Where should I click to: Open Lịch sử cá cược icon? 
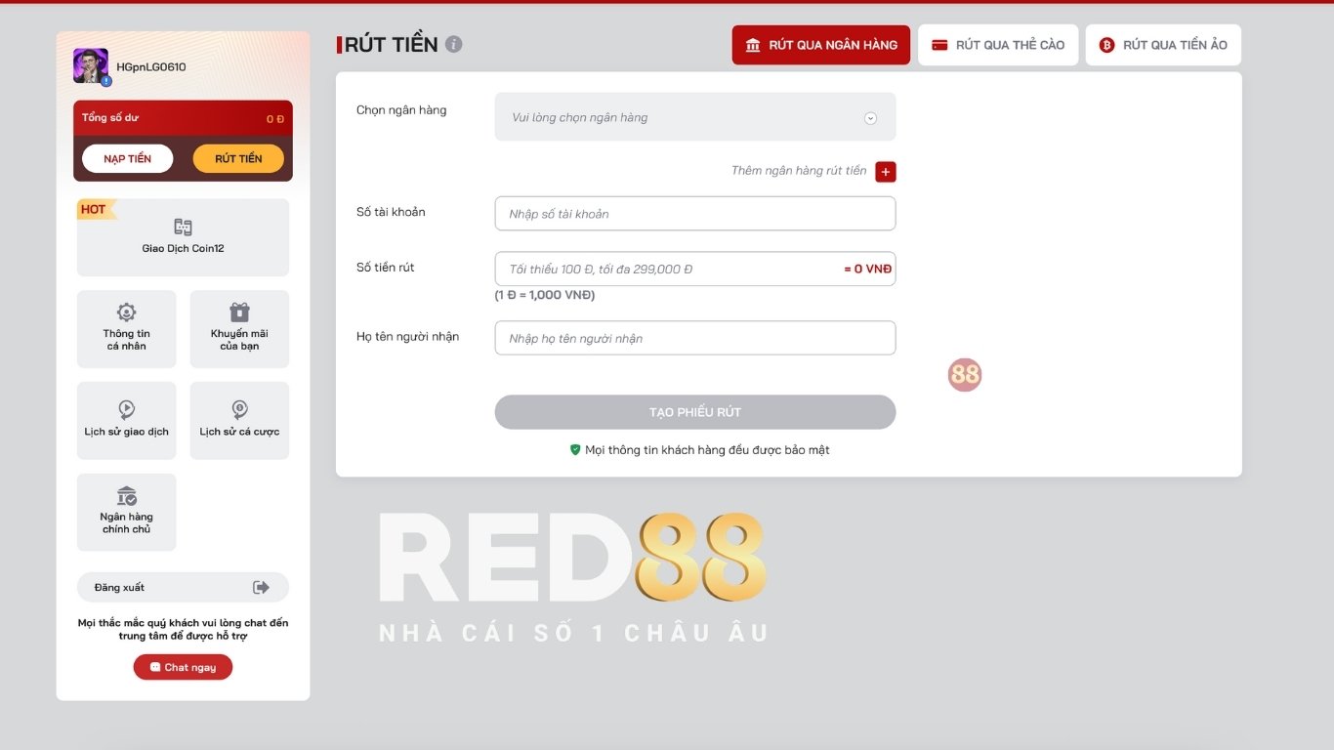(239, 409)
